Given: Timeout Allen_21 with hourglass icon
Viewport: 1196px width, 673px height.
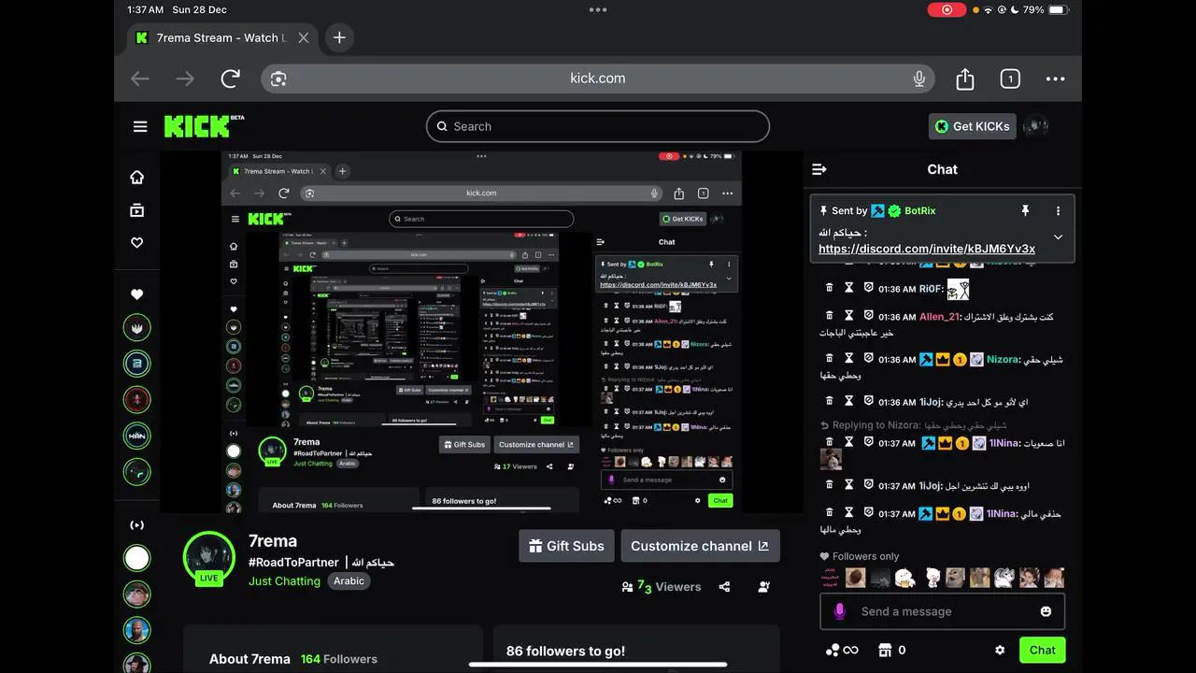Looking at the screenshot, I should 848,316.
